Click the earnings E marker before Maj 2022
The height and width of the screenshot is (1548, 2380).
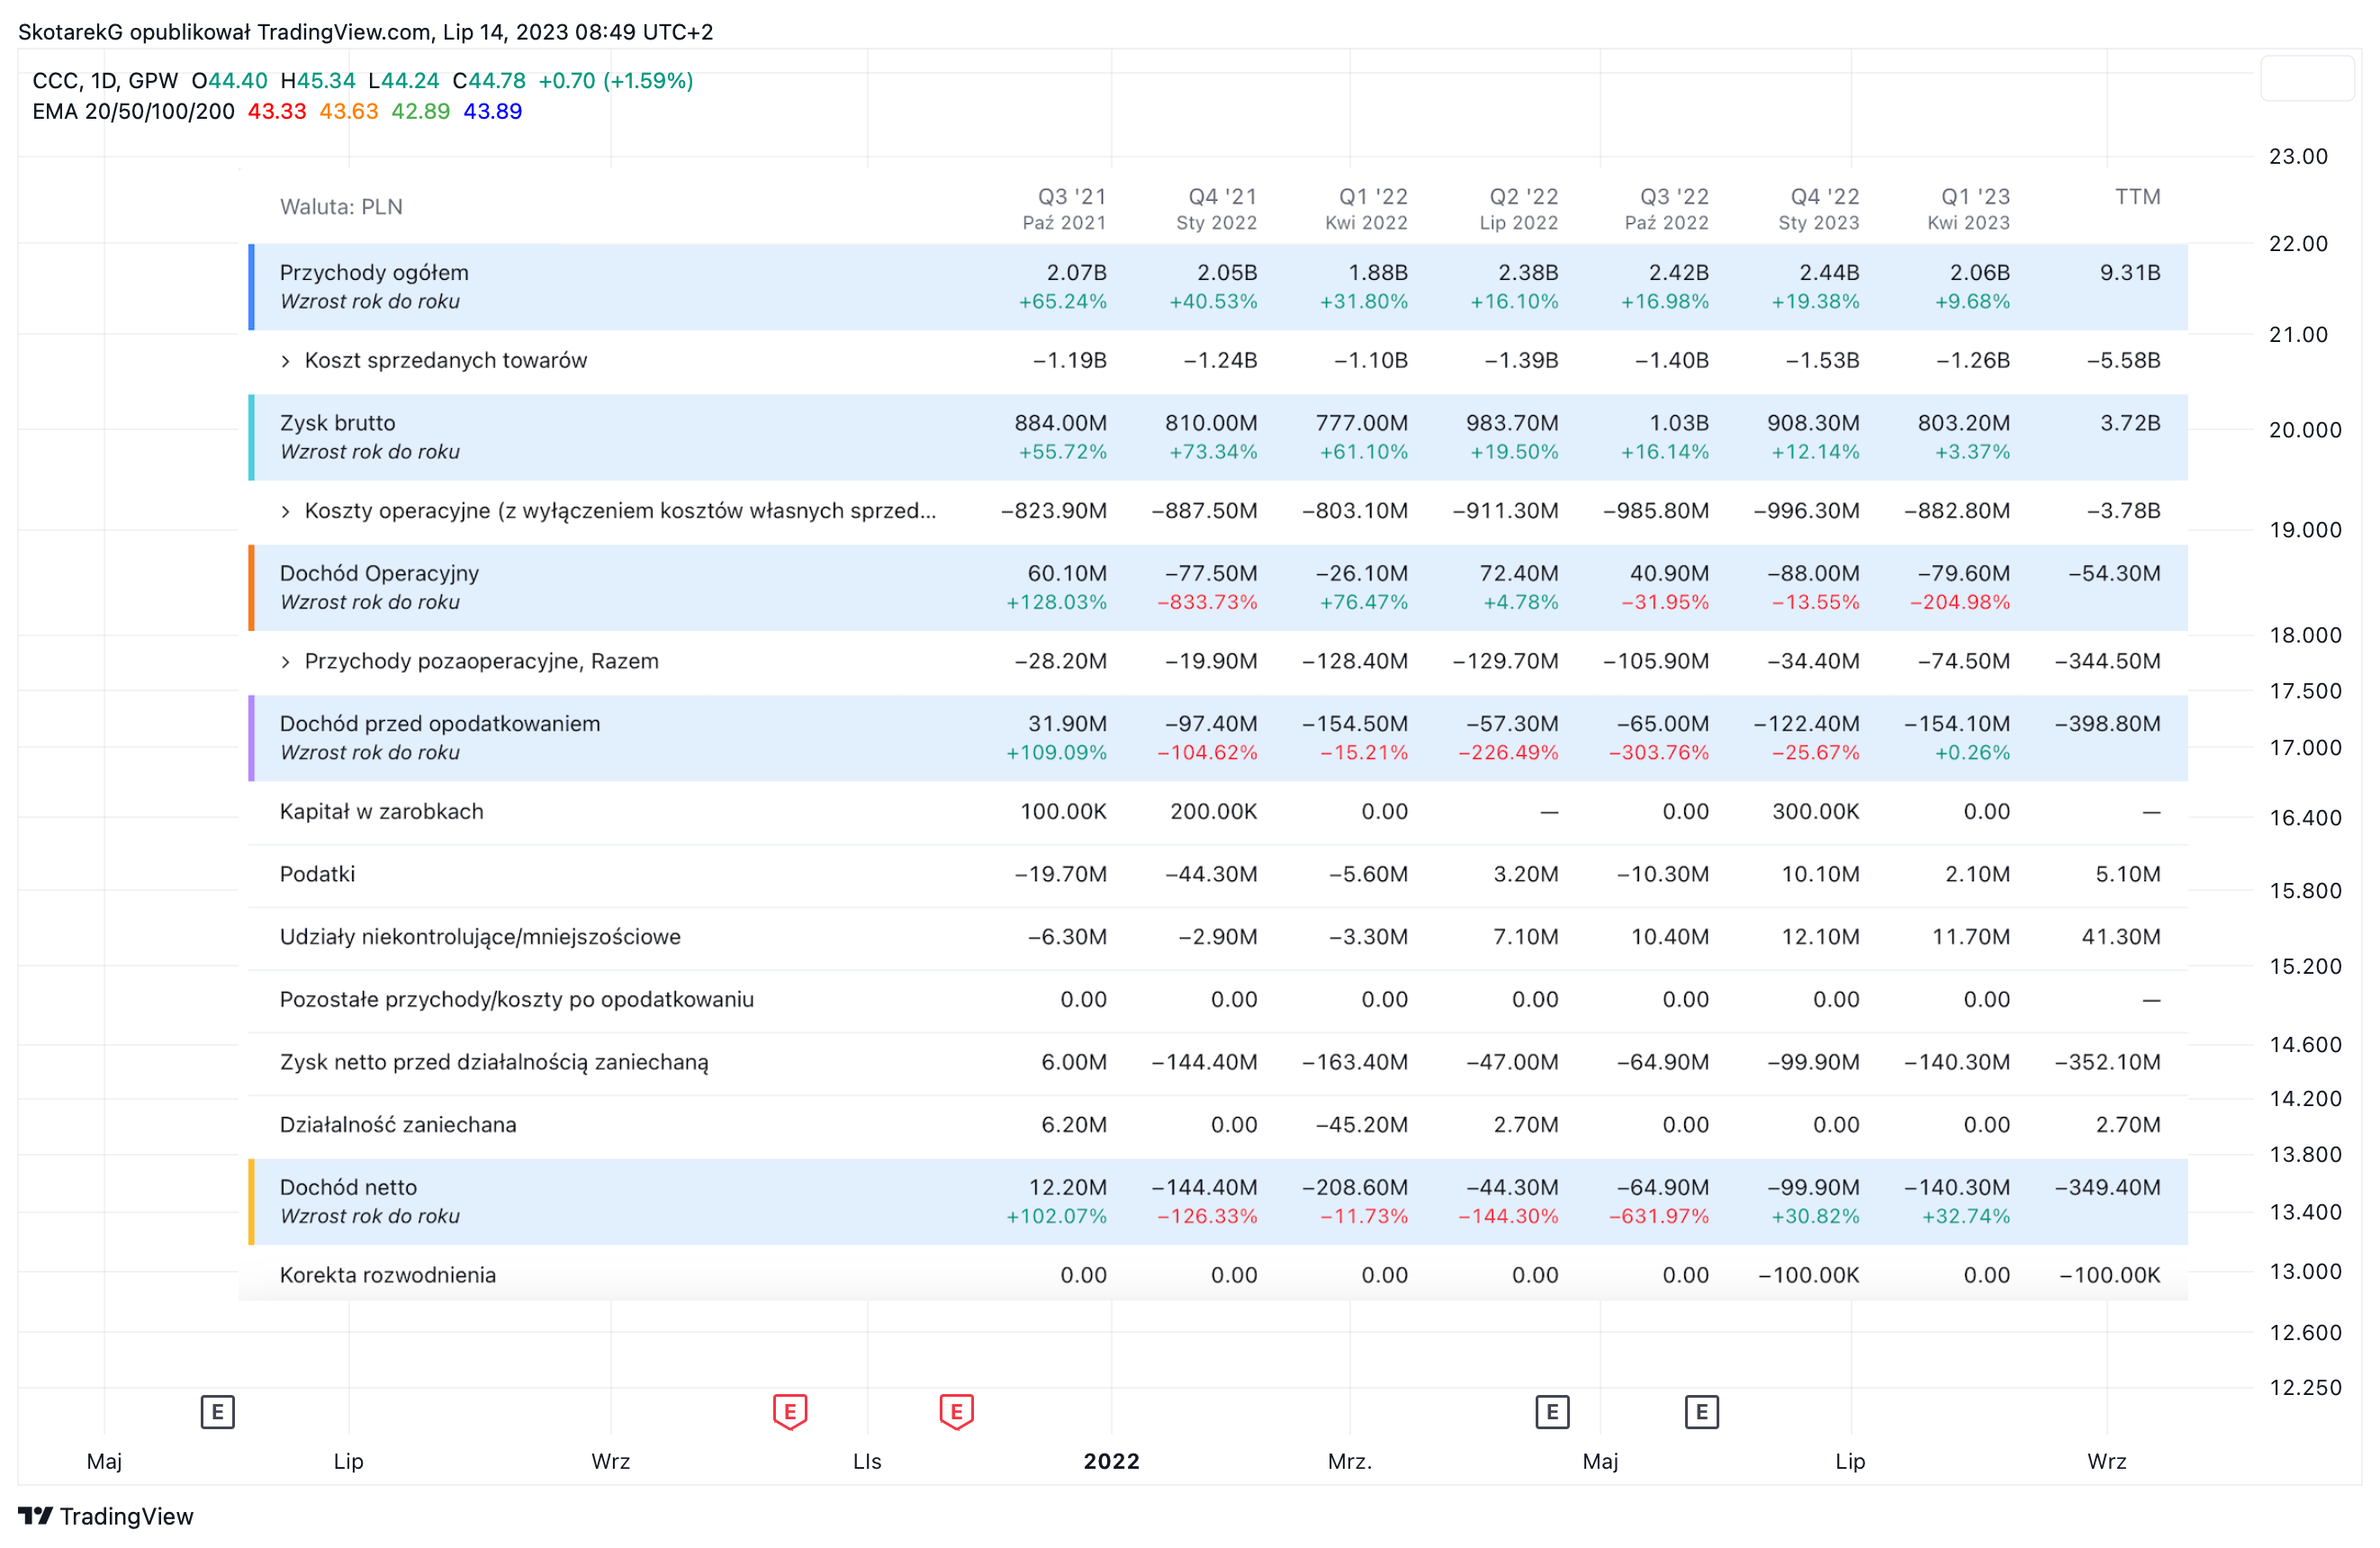tap(1552, 1412)
